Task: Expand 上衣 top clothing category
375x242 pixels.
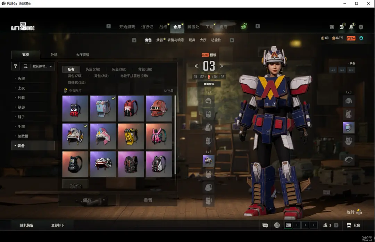Action: pyautogui.click(x=33, y=88)
